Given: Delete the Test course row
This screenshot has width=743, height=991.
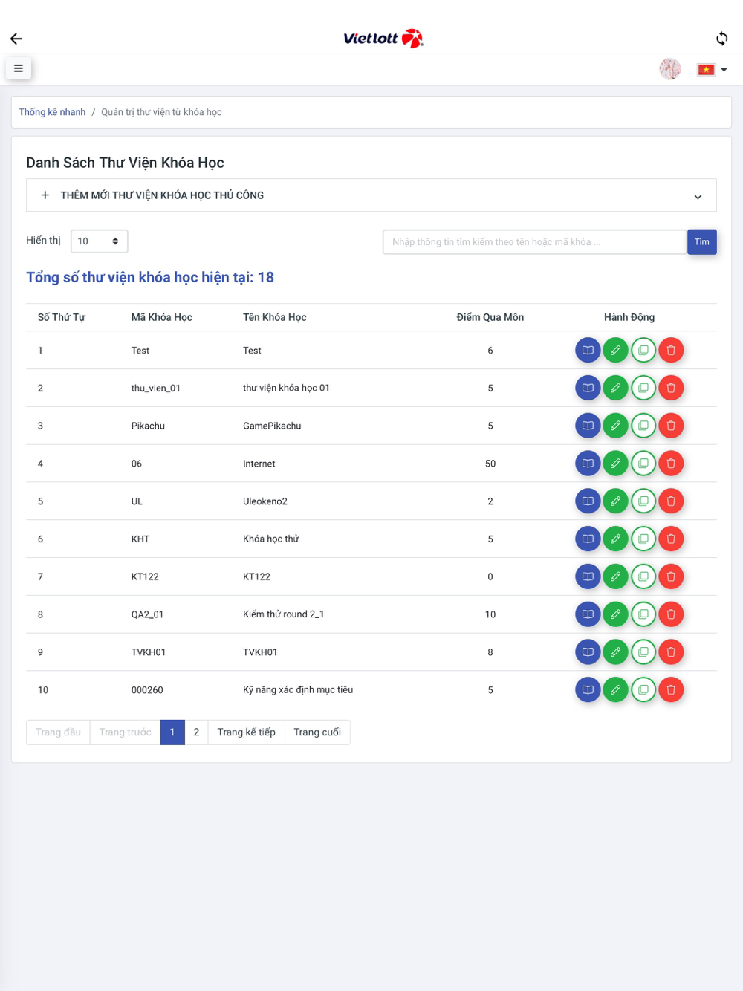Looking at the screenshot, I should (671, 351).
